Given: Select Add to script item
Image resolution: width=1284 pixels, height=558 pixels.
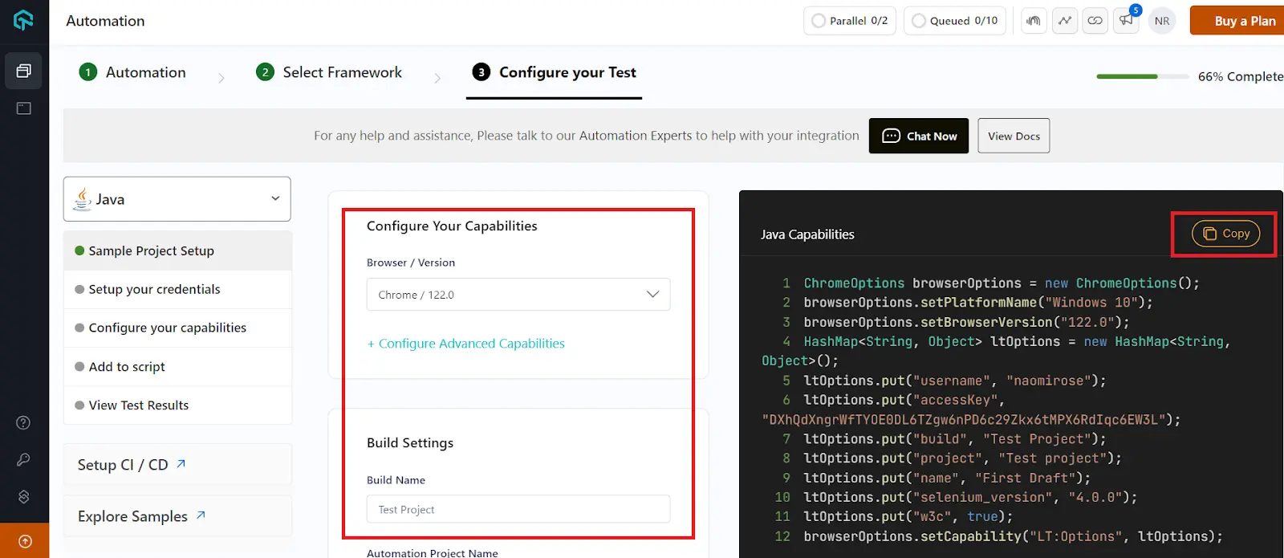Looking at the screenshot, I should point(177,367).
